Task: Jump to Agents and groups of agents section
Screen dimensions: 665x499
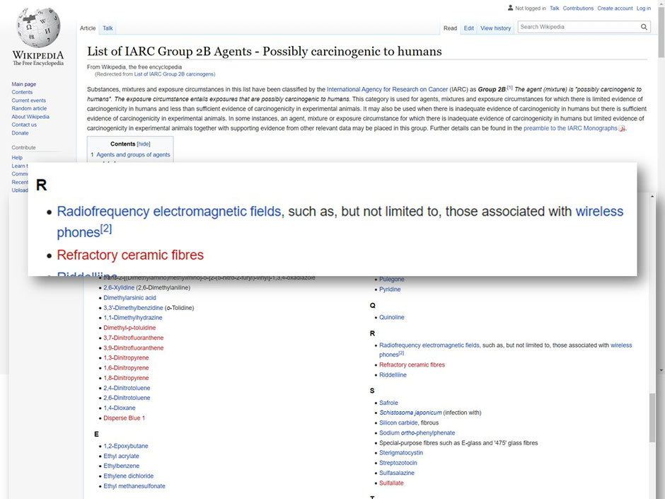Action: pyautogui.click(x=133, y=155)
